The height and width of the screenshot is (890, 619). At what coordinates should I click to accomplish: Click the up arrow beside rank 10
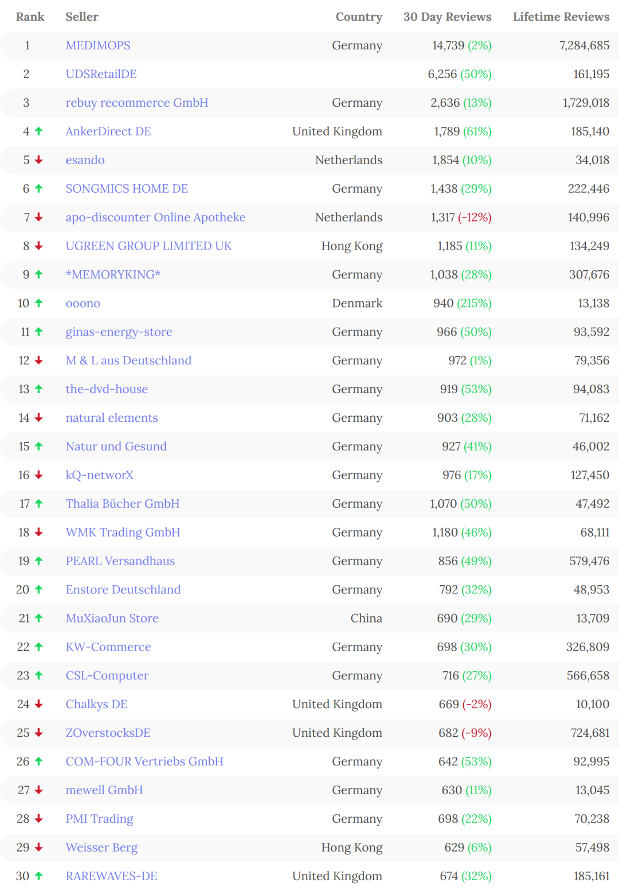tap(39, 302)
